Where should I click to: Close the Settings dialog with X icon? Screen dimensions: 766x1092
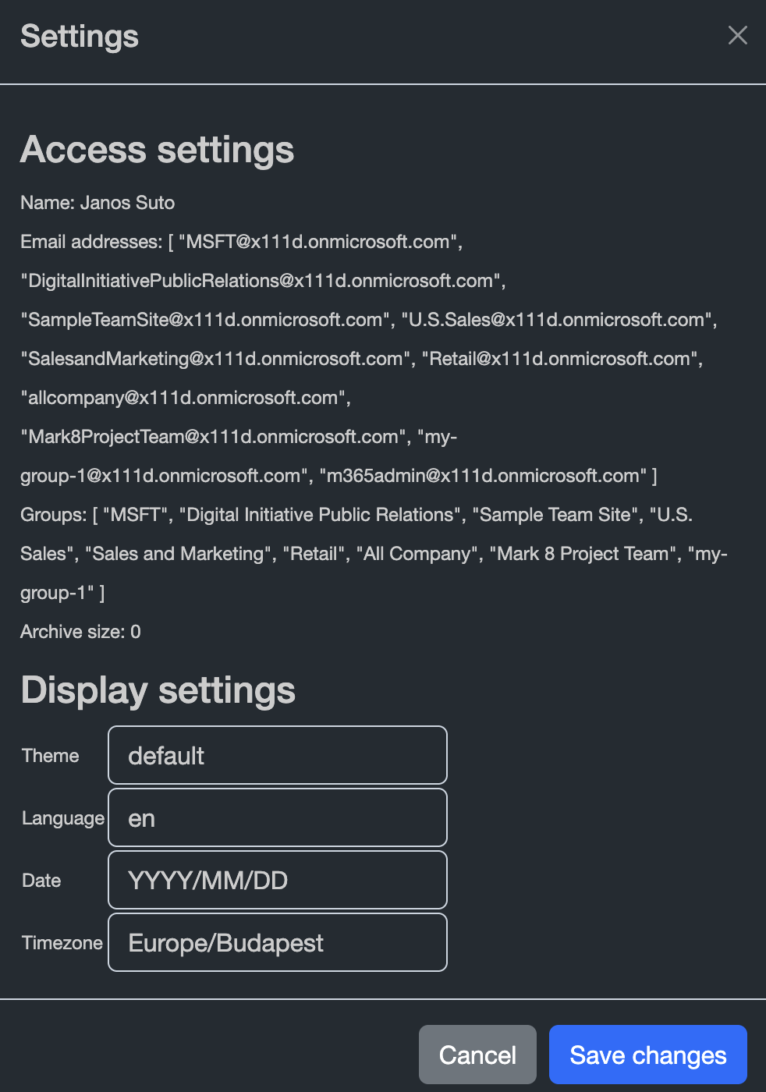737,35
